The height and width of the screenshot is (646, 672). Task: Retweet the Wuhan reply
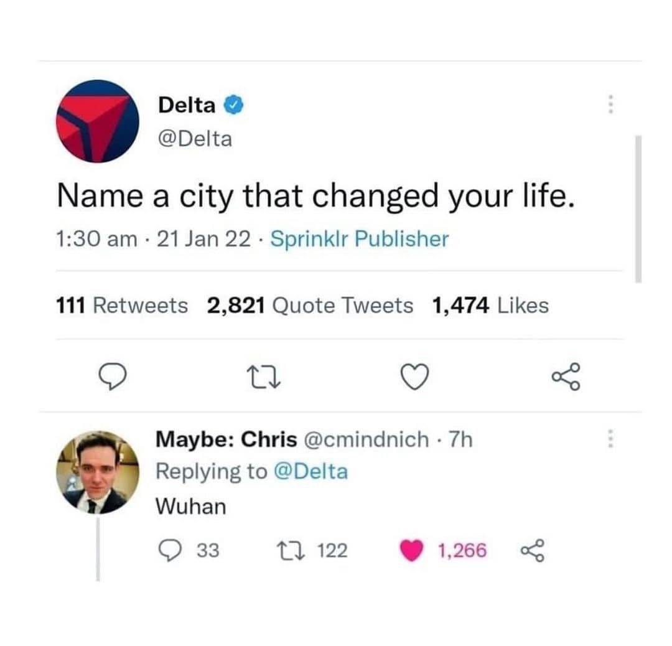[x=291, y=550]
